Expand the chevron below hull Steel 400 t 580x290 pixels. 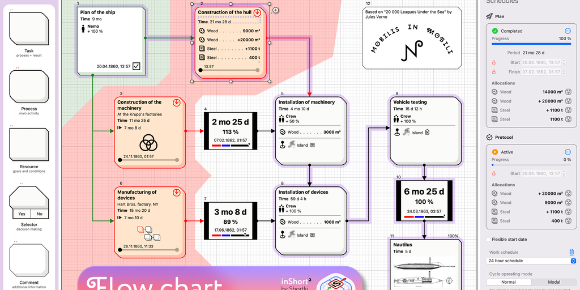(x=259, y=62)
